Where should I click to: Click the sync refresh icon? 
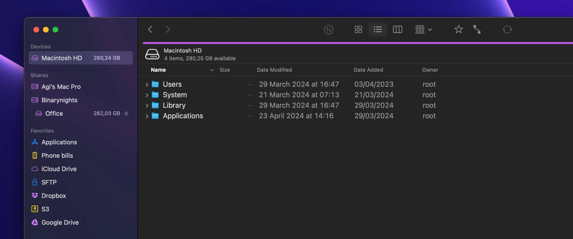[x=507, y=29]
